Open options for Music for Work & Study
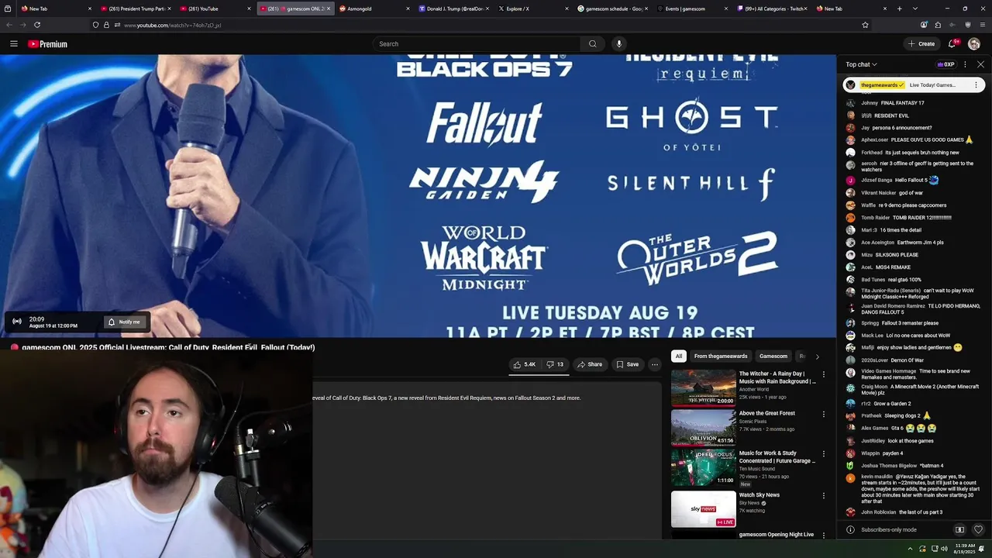This screenshot has width=992, height=558. click(x=823, y=453)
